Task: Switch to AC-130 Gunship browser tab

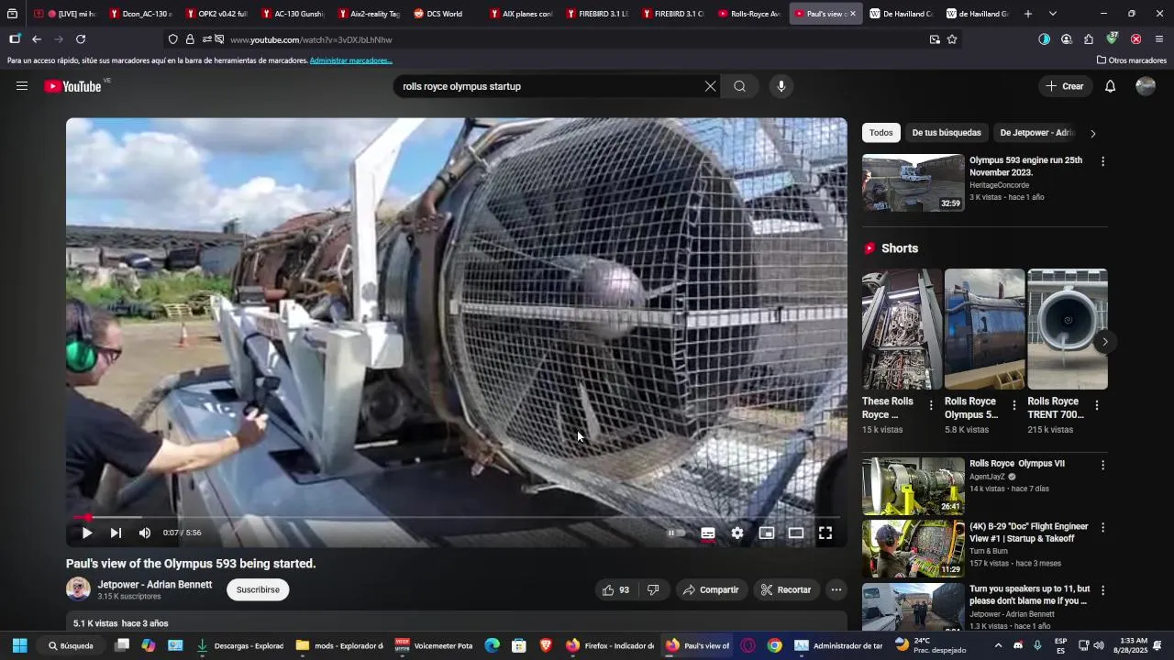Action: [292, 14]
